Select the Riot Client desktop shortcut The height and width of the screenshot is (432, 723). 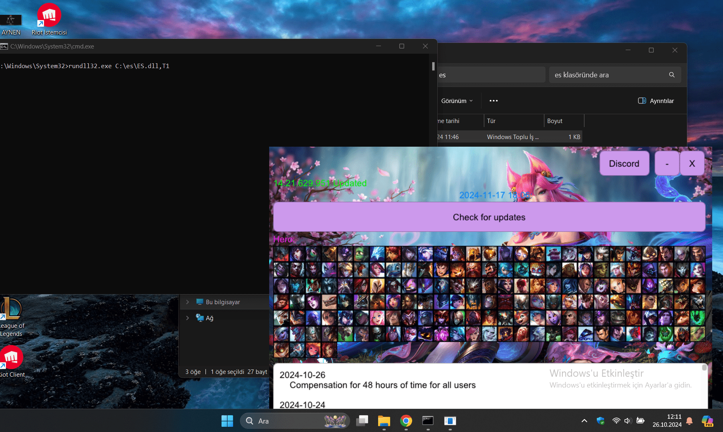click(x=12, y=361)
